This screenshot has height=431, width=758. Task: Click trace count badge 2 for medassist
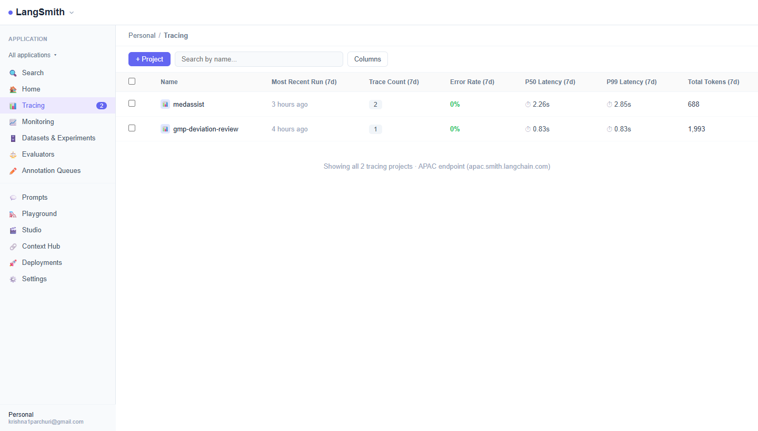pos(375,105)
